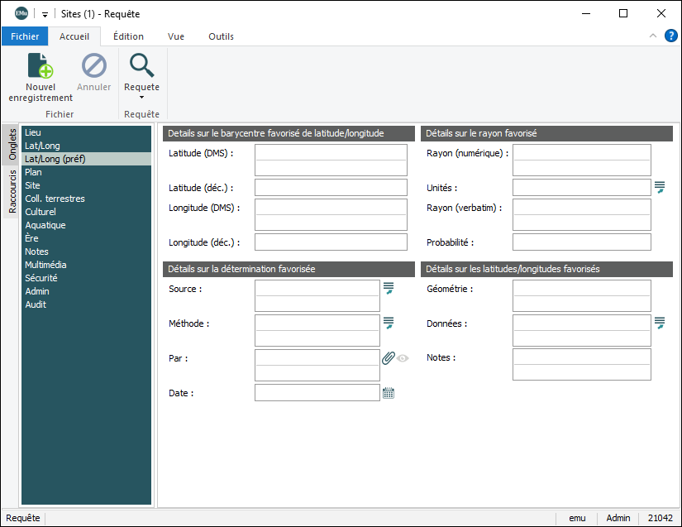
Task: Open the Fichier menu
Action: 25,36
